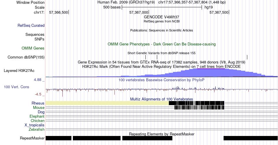This screenshot has width=278, height=145.
Task: Click the hg19 scale label
Action: (208, 7)
